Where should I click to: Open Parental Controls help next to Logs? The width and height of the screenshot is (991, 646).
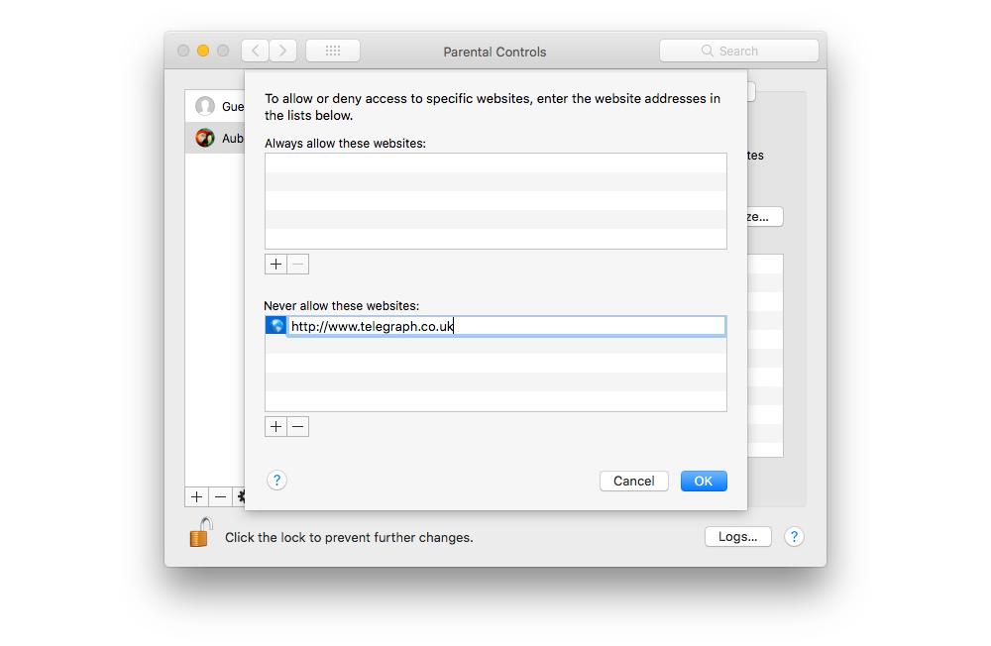click(x=793, y=536)
